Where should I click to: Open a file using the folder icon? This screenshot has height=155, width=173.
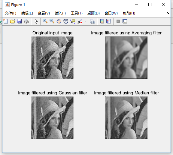13,21
